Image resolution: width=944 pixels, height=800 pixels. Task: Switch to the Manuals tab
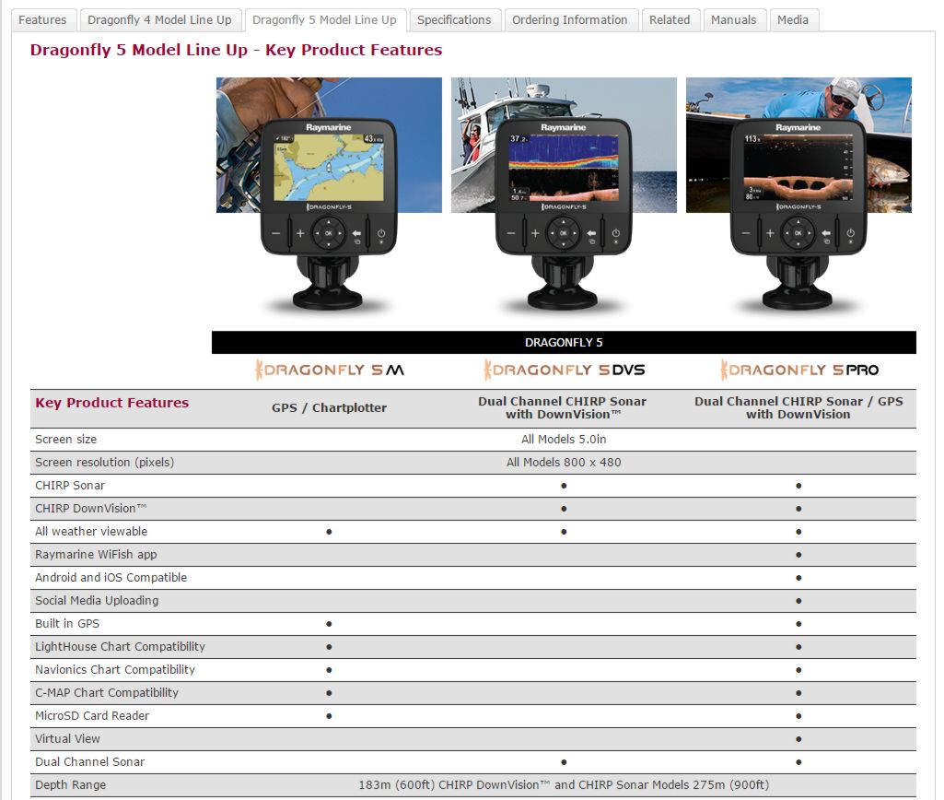point(733,20)
